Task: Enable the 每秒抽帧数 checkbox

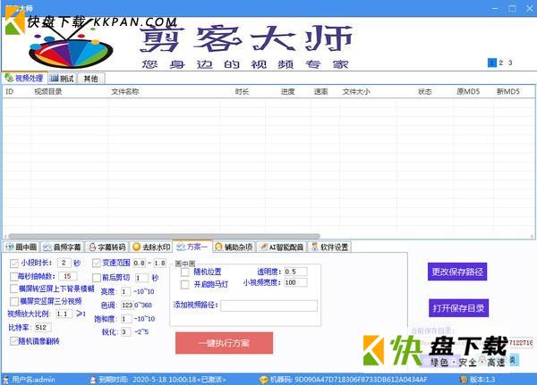Action: [x=14, y=276]
